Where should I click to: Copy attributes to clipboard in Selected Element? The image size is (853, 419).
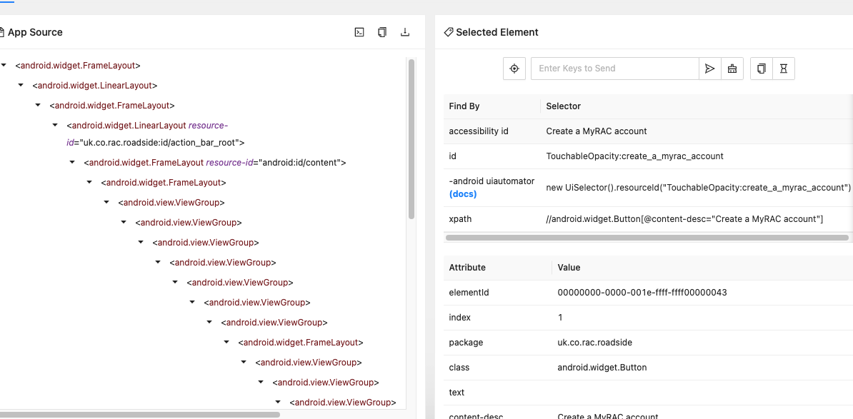tap(762, 69)
